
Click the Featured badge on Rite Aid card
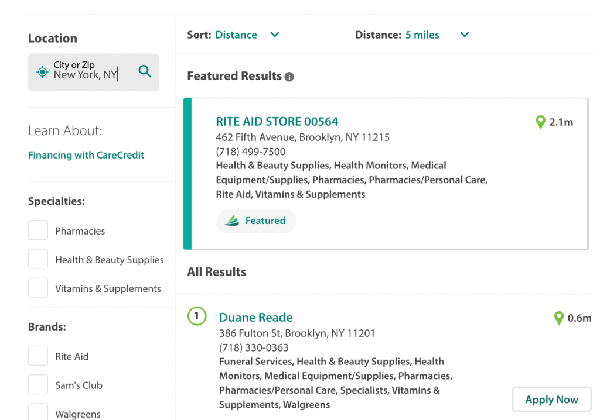(x=256, y=221)
